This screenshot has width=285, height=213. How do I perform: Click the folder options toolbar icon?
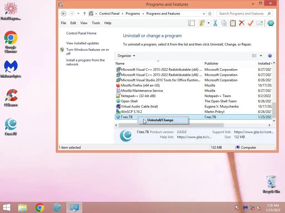[202, 23]
